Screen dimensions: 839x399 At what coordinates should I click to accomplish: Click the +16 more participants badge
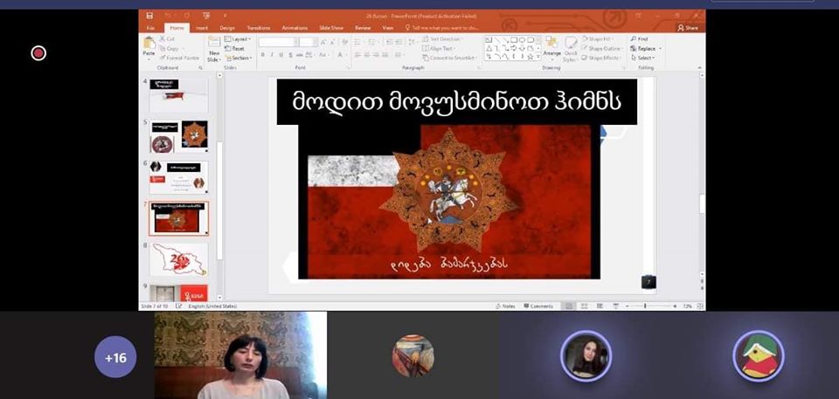(x=115, y=357)
